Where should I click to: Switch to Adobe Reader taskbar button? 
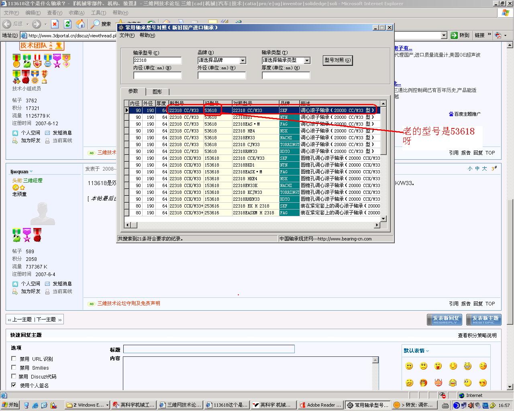pos(321,405)
